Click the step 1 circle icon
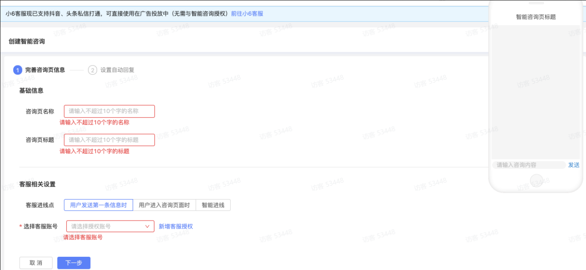Screen dimensions: 586x270 pyautogui.click(x=18, y=70)
